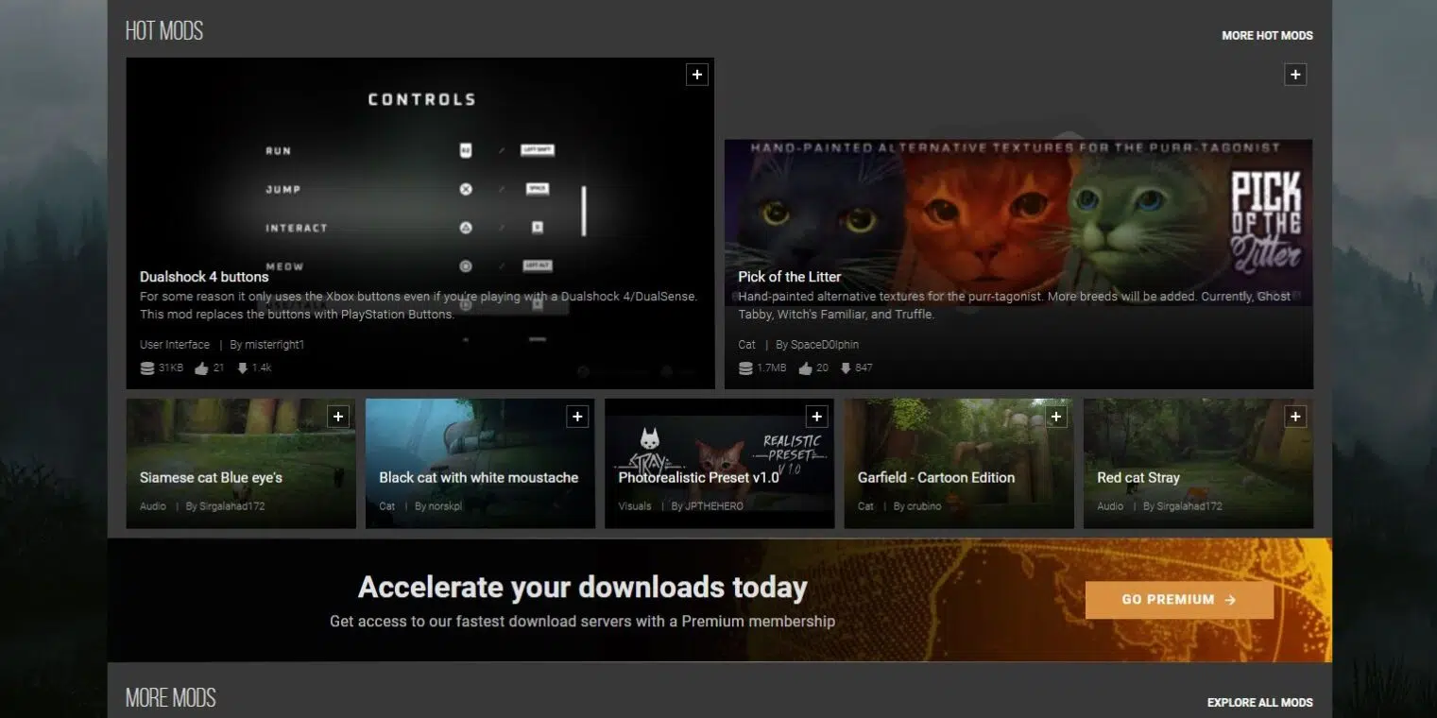1437x718 pixels.
Task: Click the endorsements thumbs-up icon on Dualshock 4 buttons
Action: [201, 368]
